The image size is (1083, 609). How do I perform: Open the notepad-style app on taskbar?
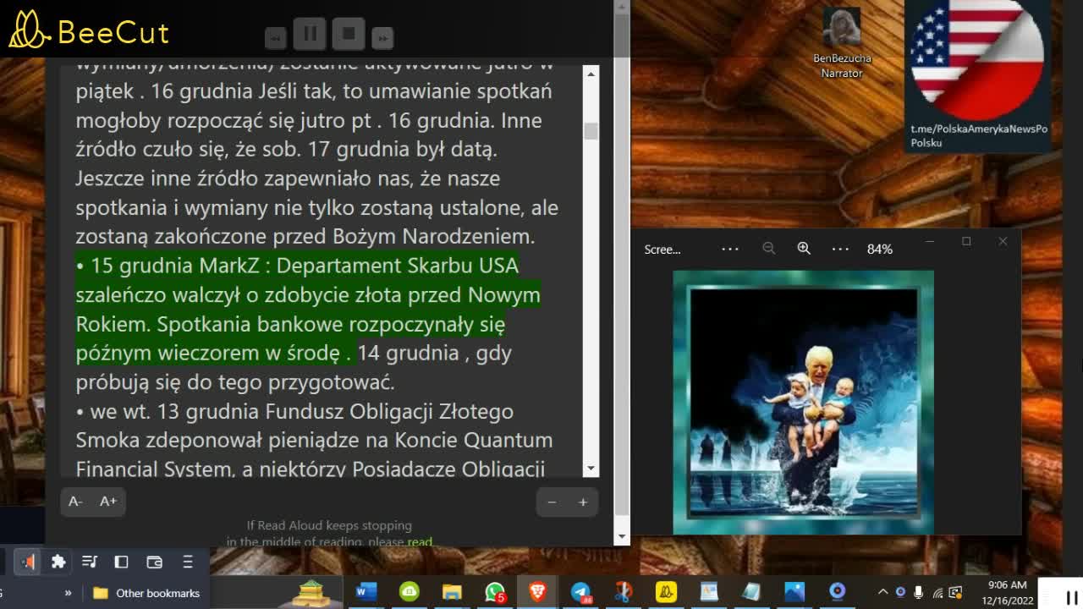point(751,592)
